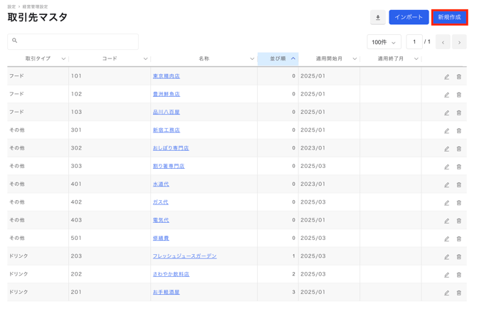
Task: Open the 割り箸専門店 link
Action: point(169,166)
